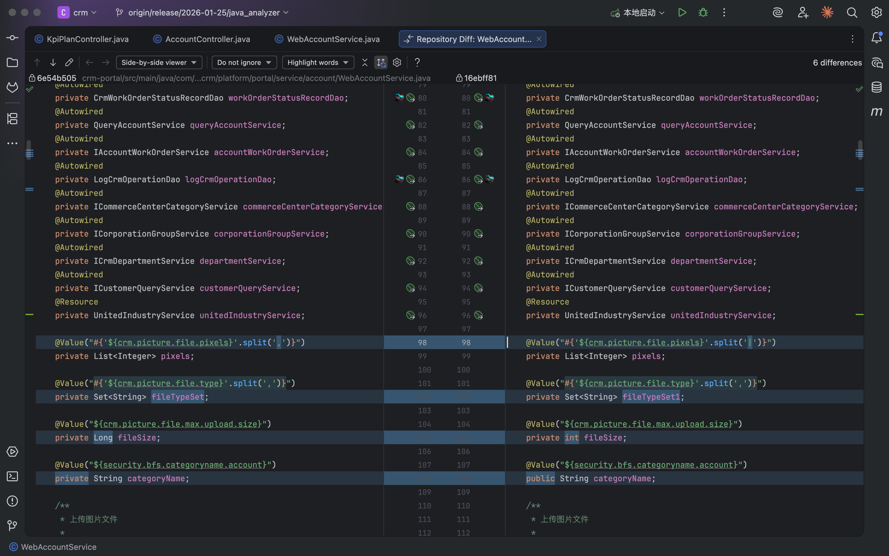Go to the next difference arrow
This screenshot has height=556, width=889.
click(x=53, y=62)
